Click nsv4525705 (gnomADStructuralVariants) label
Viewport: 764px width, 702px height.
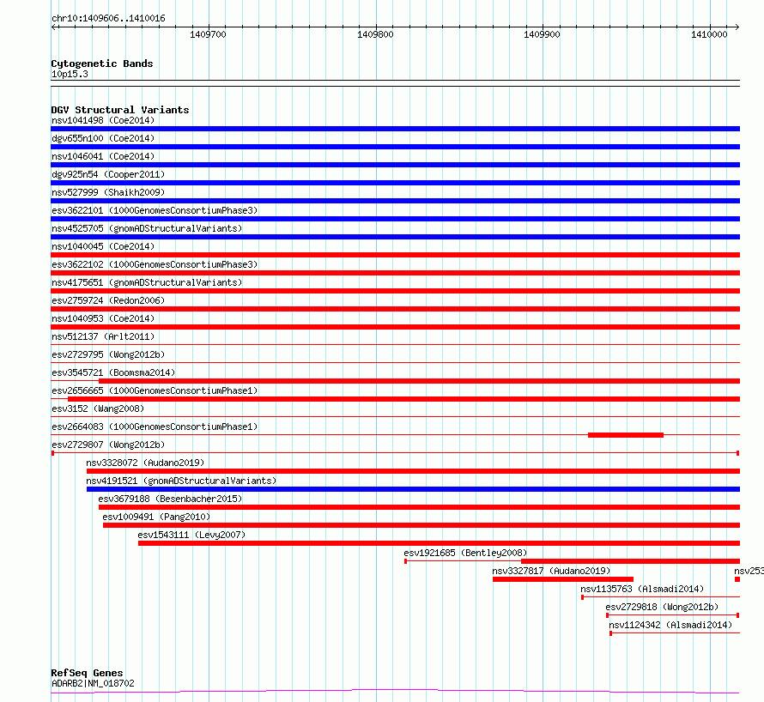[147, 228]
